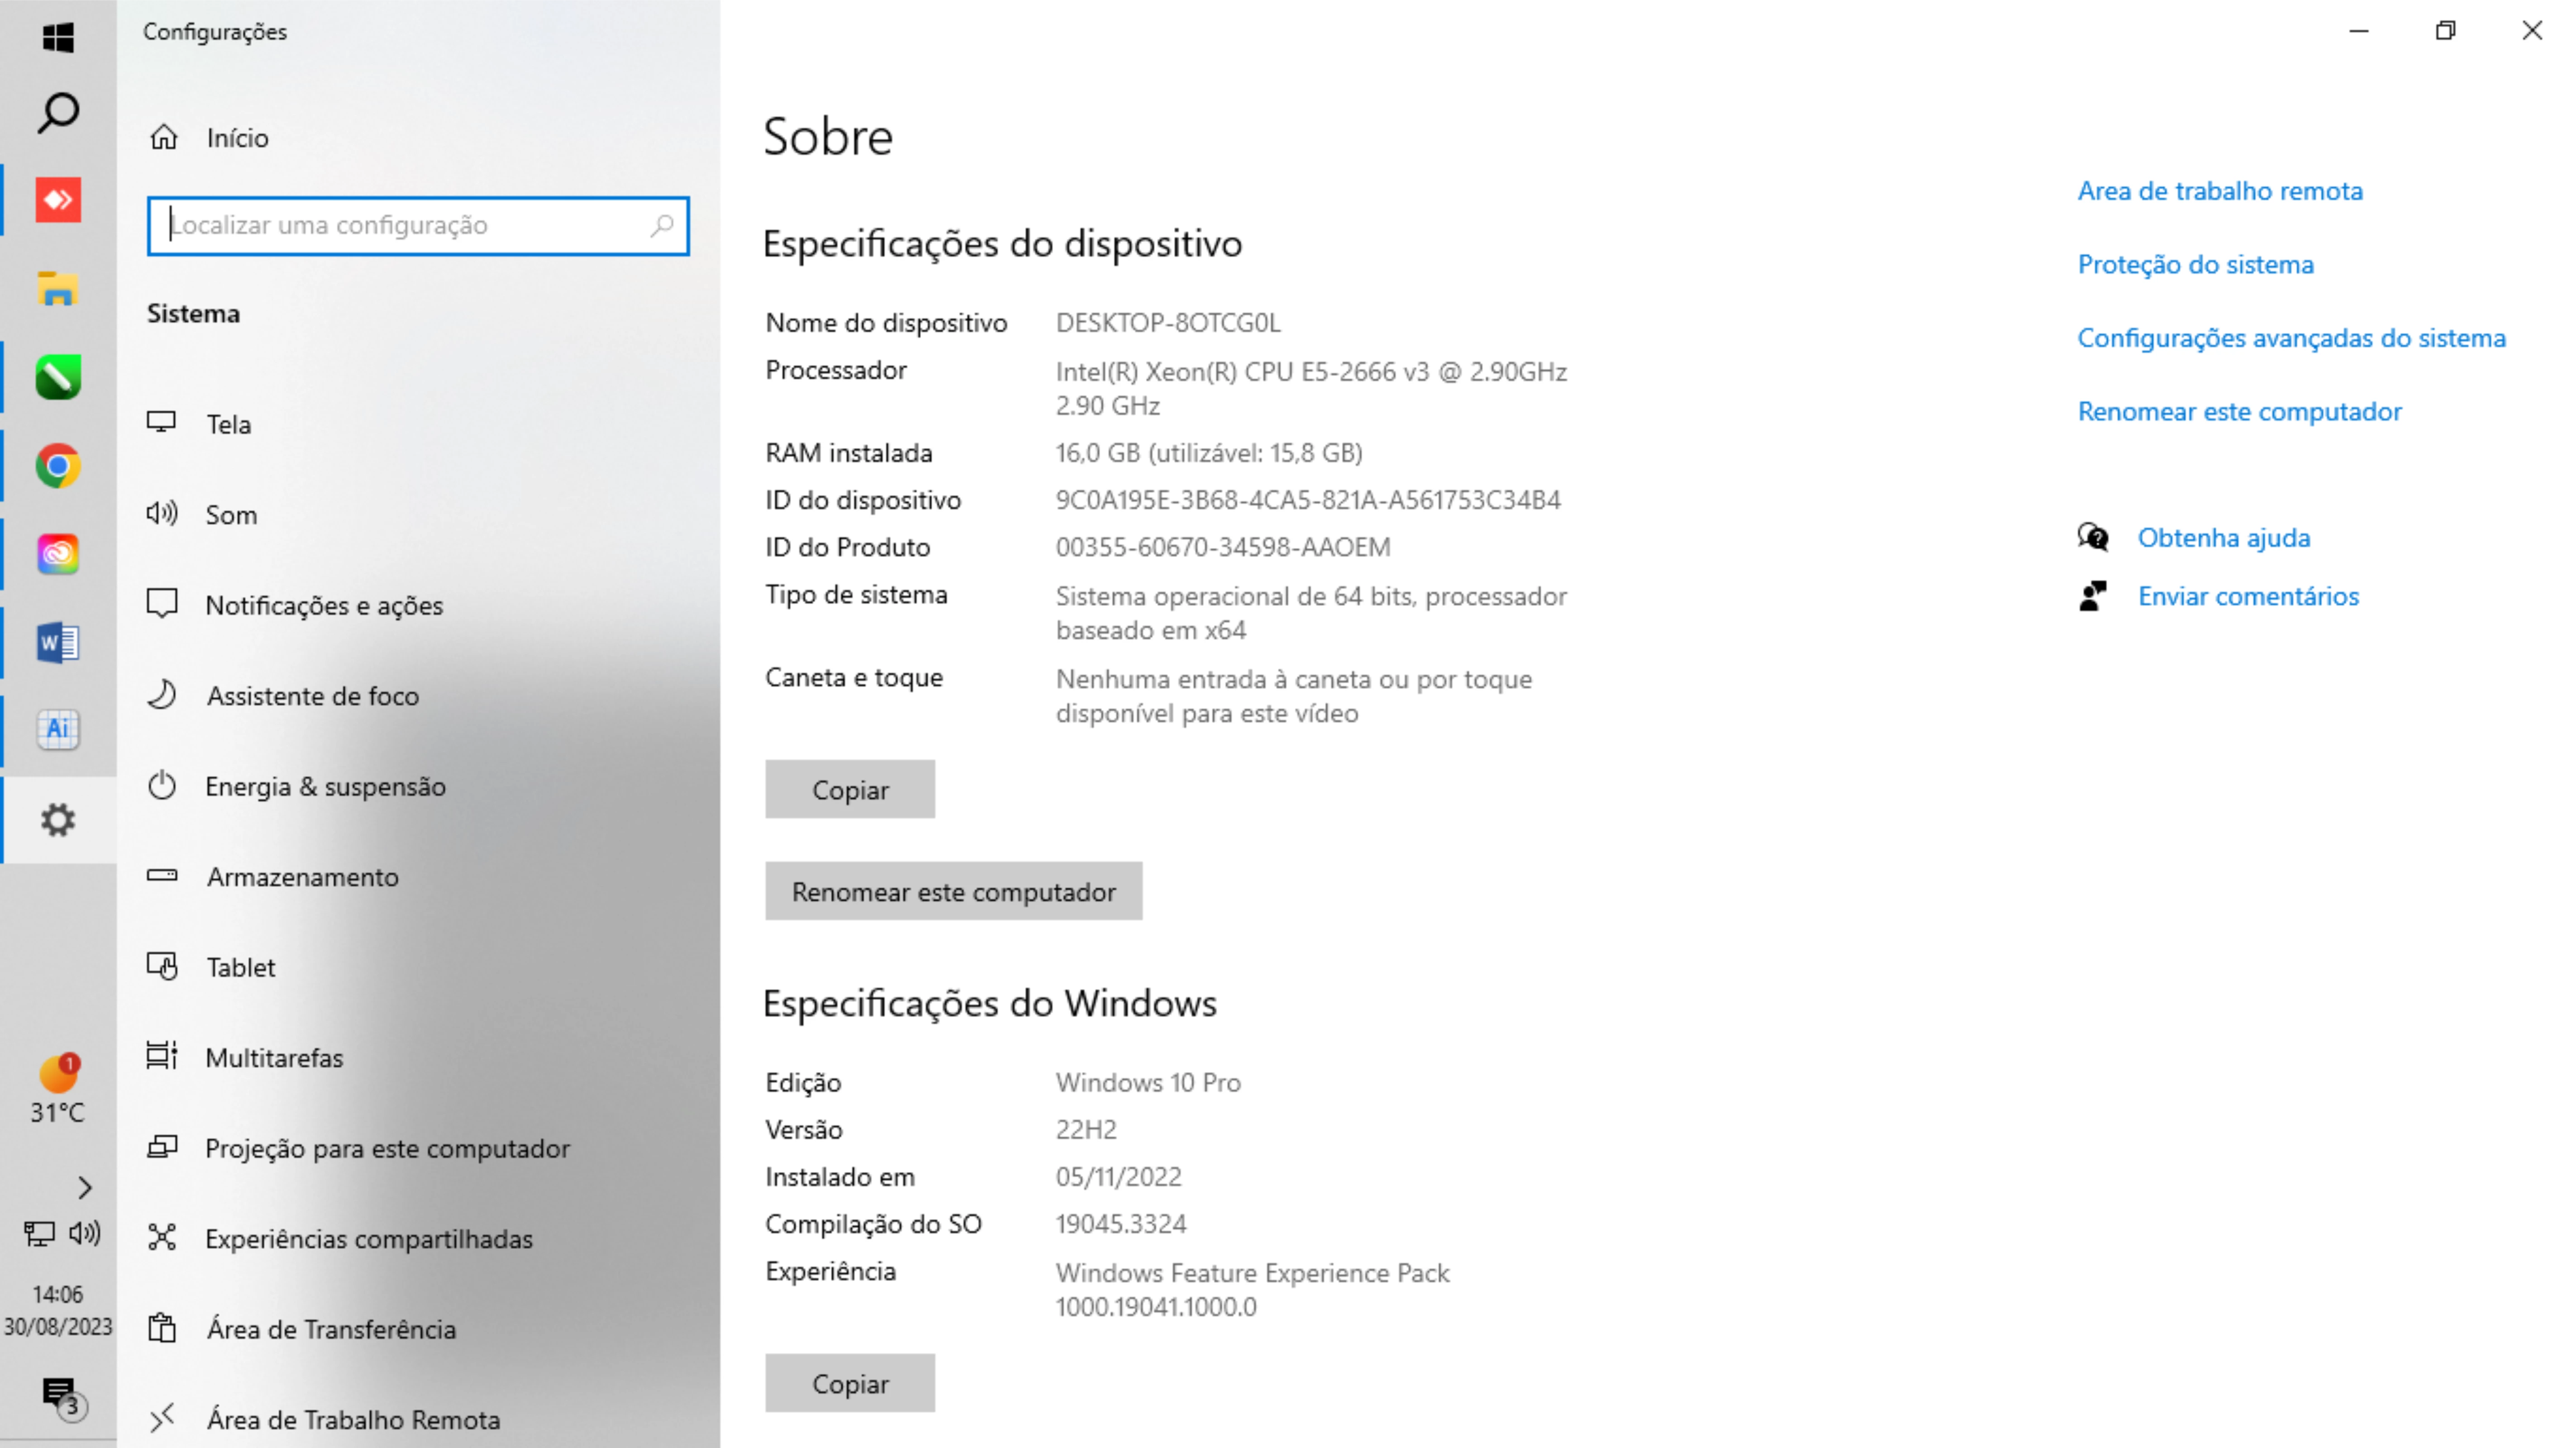Open Adobe Illustrator taskbar icon
Screen dimensions: 2576x1448
pyautogui.click(x=58, y=729)
